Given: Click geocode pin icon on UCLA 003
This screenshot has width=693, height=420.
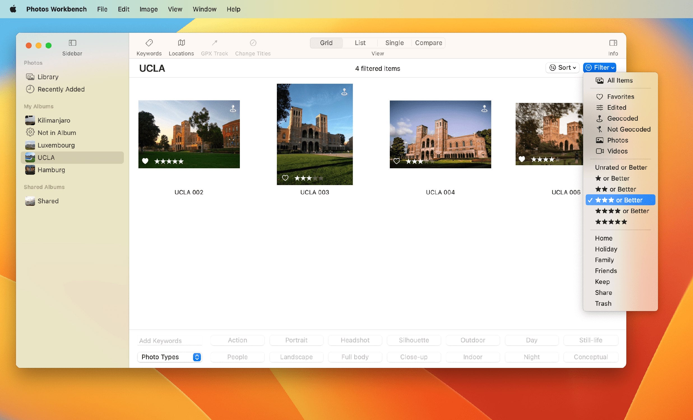Looking at the screenshot, I should coord(344,92).
